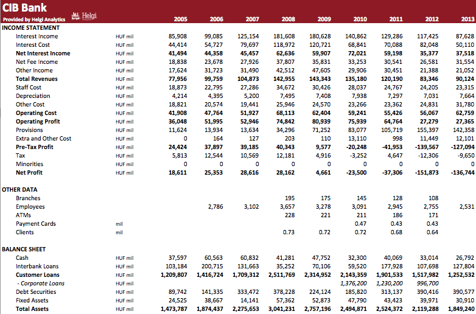476x314 pixels.
Task: Select Employees 2006 value 2,786
Action: 215,207
